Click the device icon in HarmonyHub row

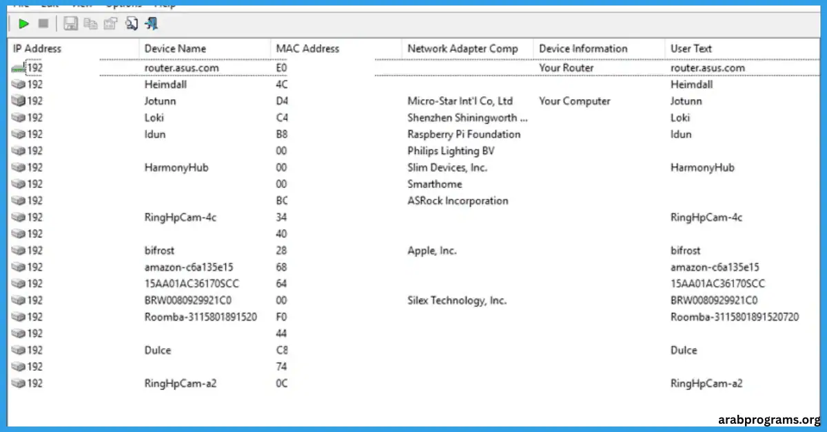click(x=18, y=167)
